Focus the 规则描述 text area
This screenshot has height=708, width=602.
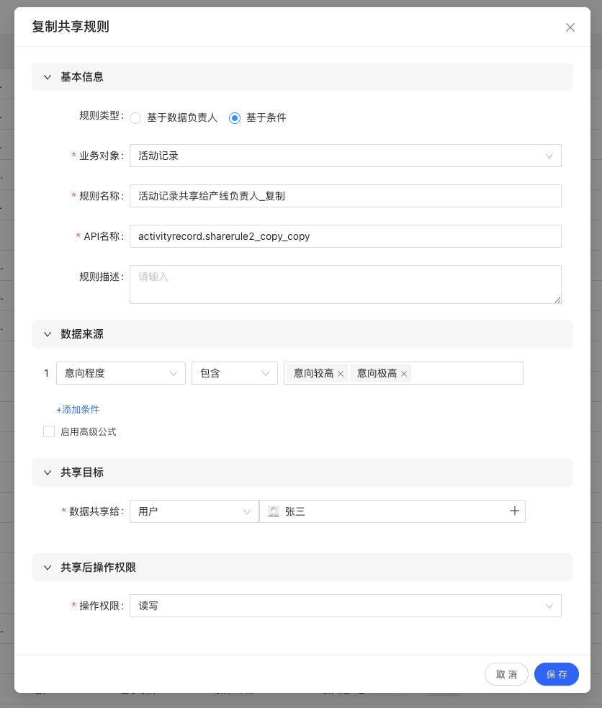(345, 284)
